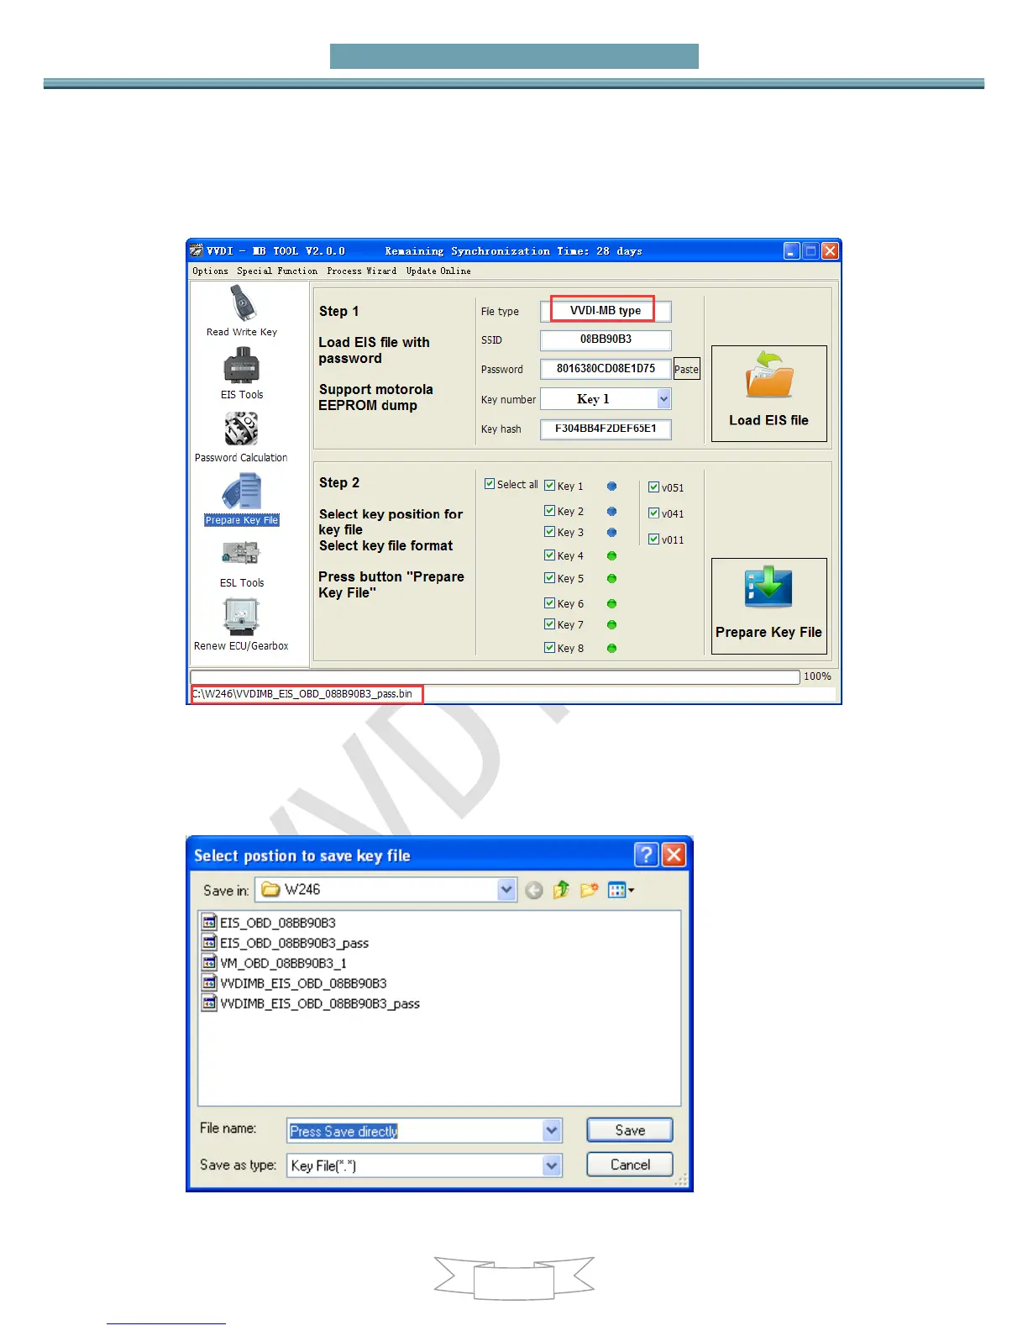Select the Prepare Key File sidebar icon

click(242, 492)
